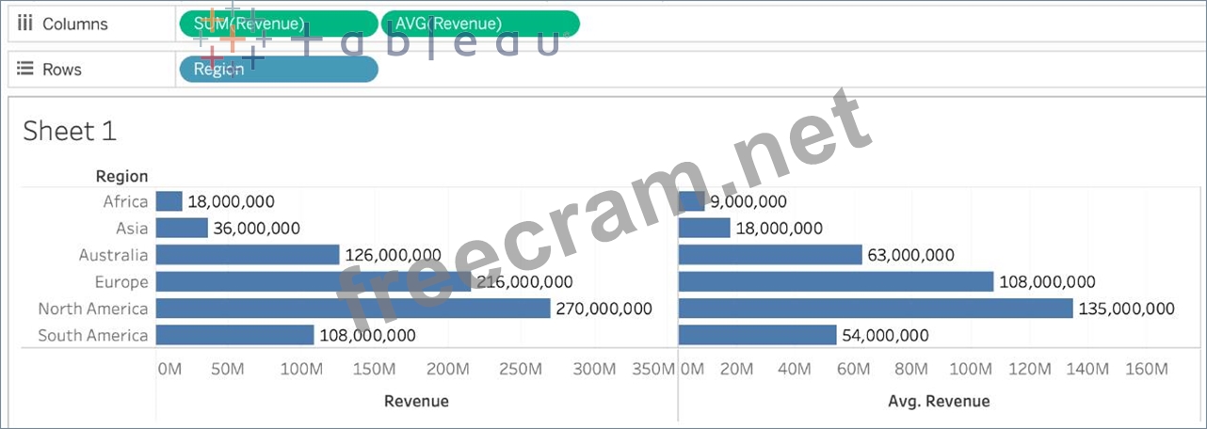
Task: Select the North America row label
Action: (x=93, y=309)
